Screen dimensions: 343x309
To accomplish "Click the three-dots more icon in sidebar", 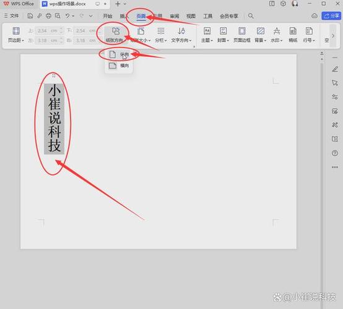I will pyautogui.click(x=335, y=167).
